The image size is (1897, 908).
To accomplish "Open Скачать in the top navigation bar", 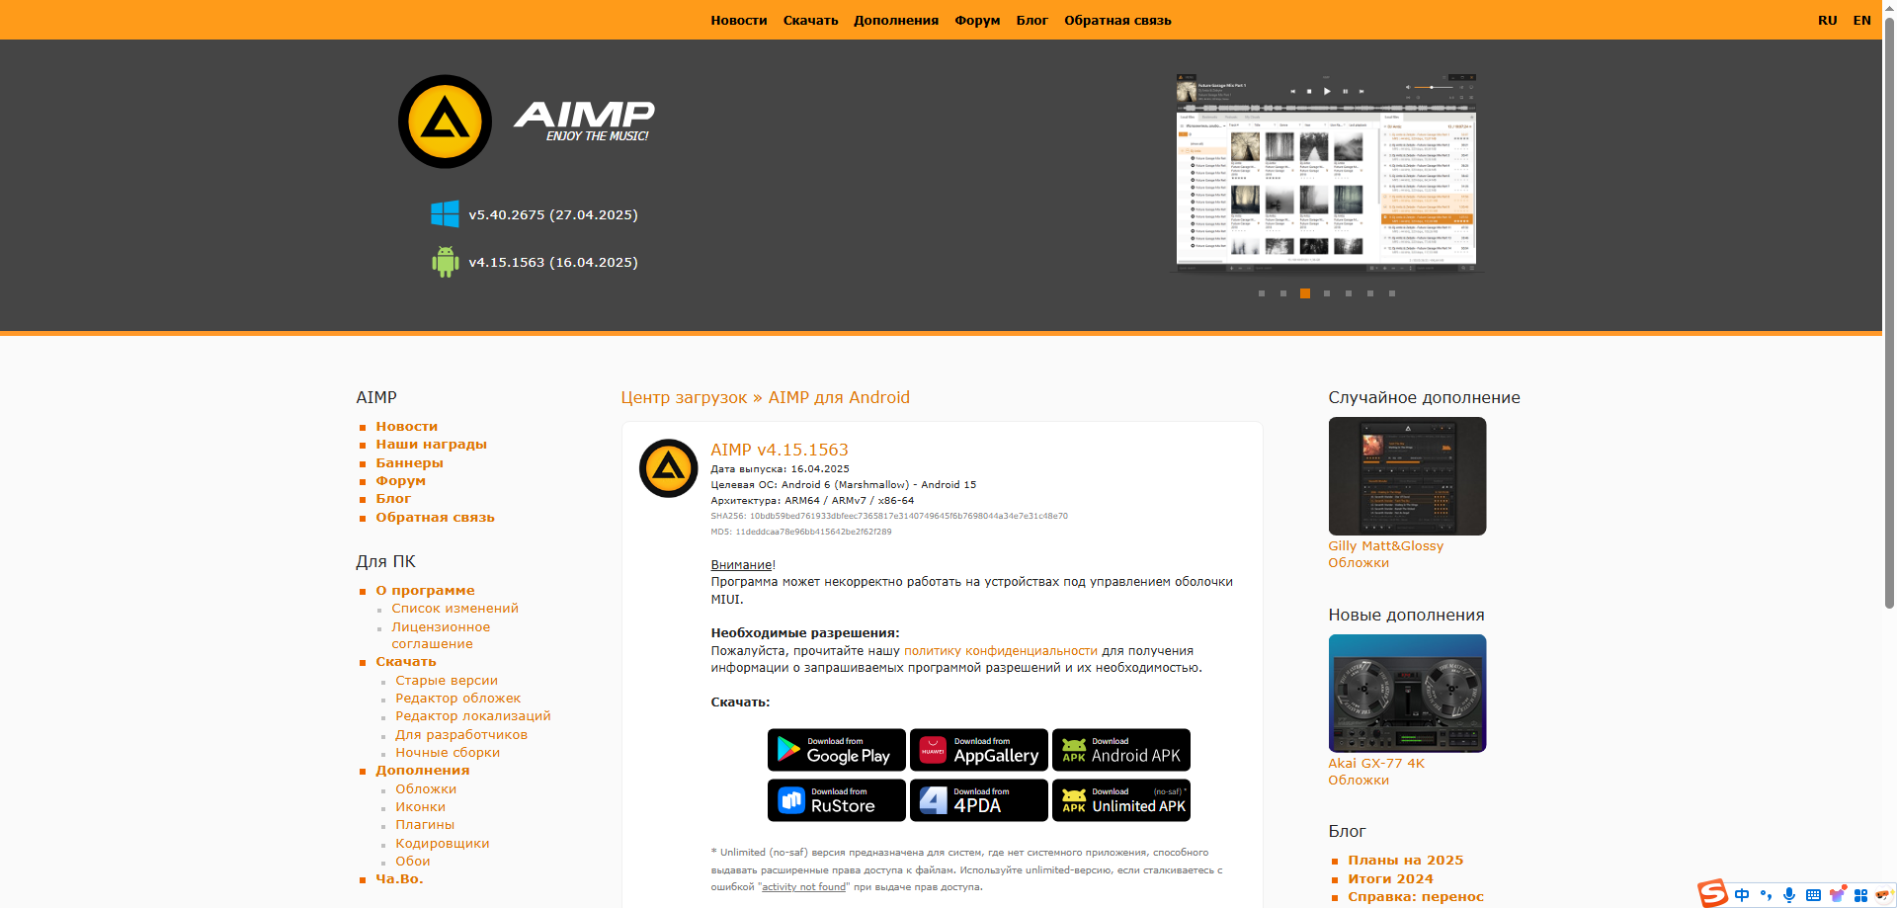I will click(810, 20).
